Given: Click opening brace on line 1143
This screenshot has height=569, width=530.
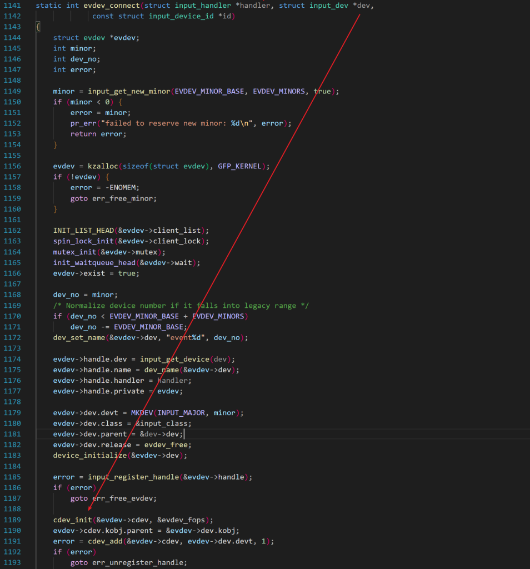Looking at the screenshot, I should (x=38, y=27).
